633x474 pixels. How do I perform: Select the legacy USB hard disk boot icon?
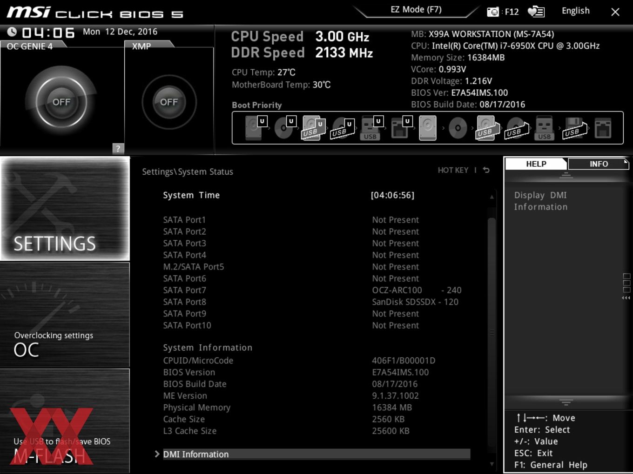point(487,128)
